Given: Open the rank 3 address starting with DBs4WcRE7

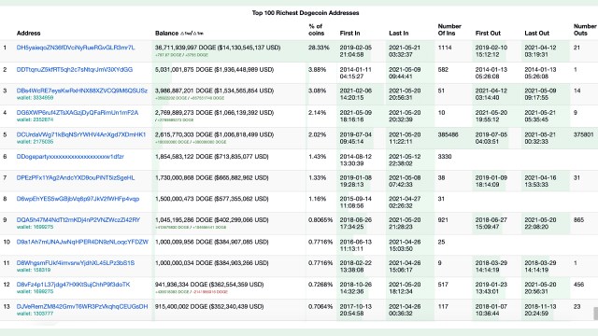Looking at the screenshot, I should (81, 91).
